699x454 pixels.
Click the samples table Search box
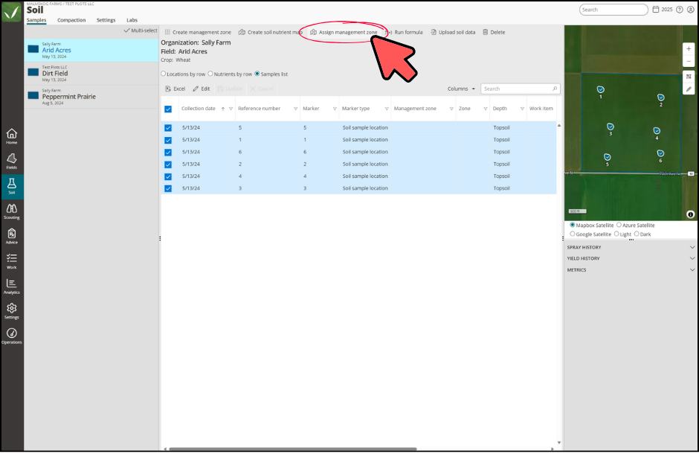[521, 89]
